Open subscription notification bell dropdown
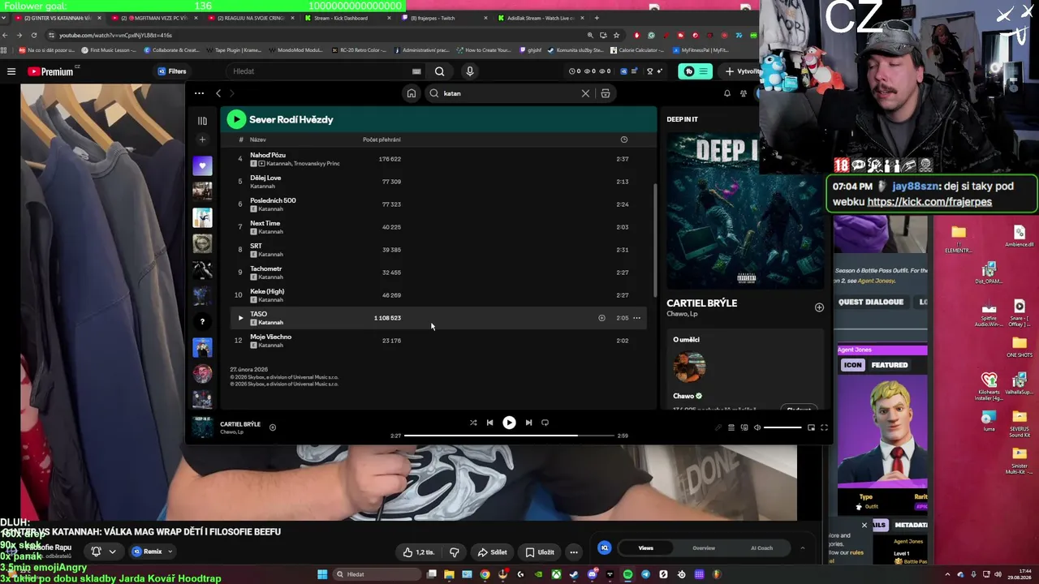The width and height of the screenshot is (1039, 584). coord(103,552)
